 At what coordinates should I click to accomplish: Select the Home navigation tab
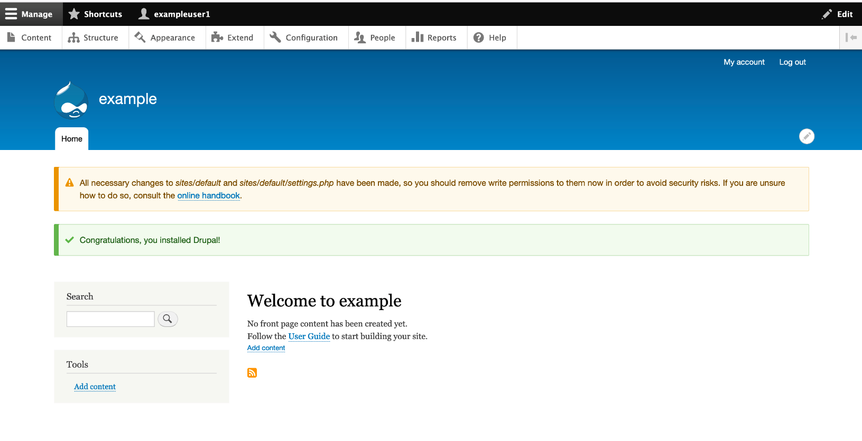coord(72,139)
